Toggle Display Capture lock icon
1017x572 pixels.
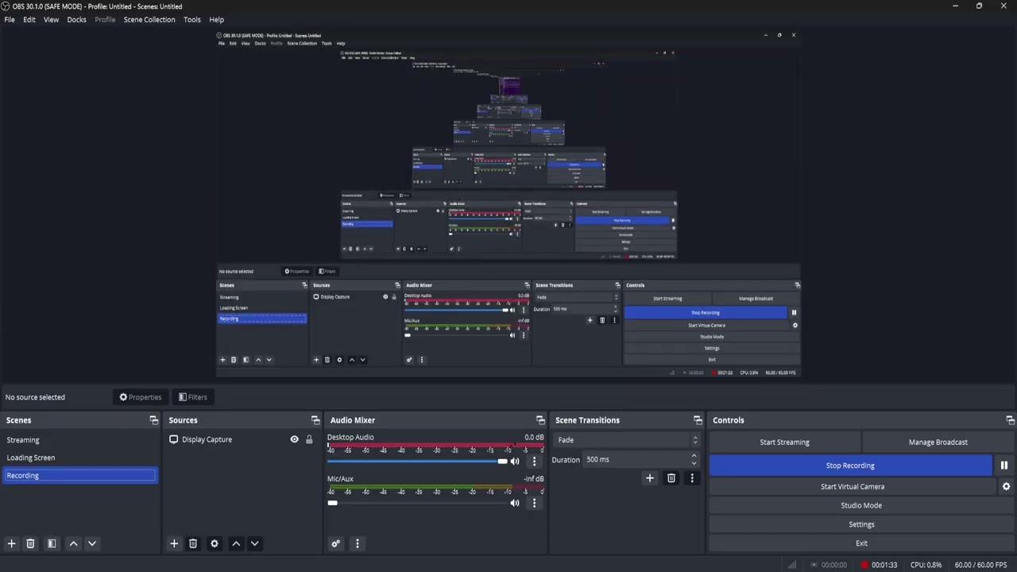click(x=309, y=439)
